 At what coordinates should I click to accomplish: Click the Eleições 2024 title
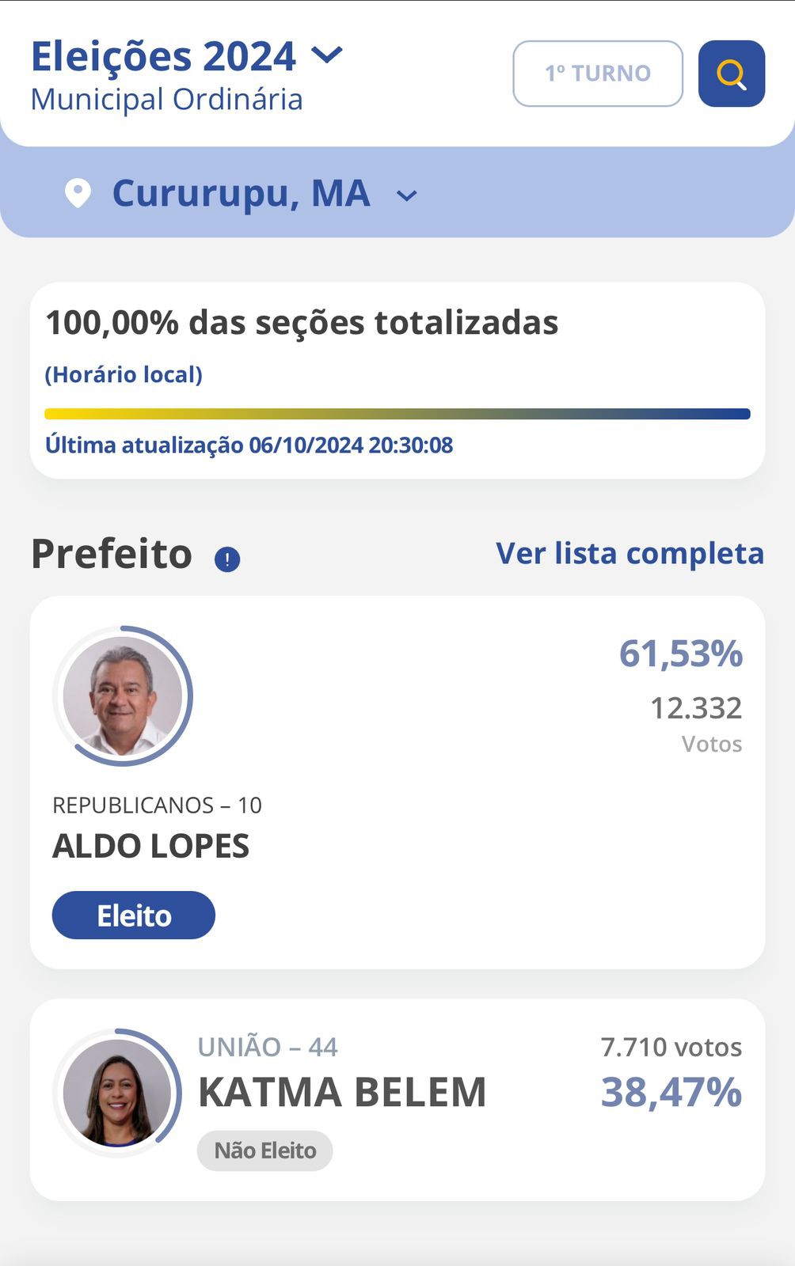click(x=163, y=57)
